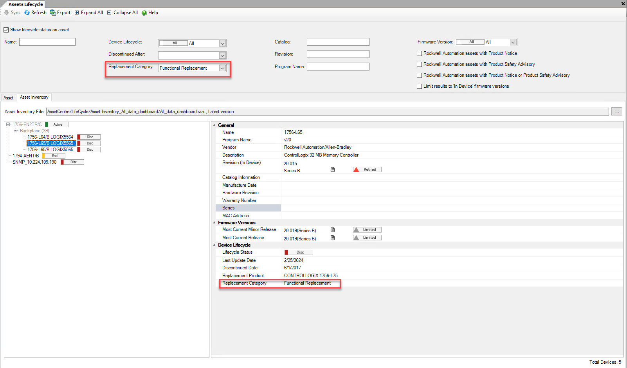Screen dimensions: 627x368
Task: Collapse the Device Lifecycle section
Action: coord(214,245)
